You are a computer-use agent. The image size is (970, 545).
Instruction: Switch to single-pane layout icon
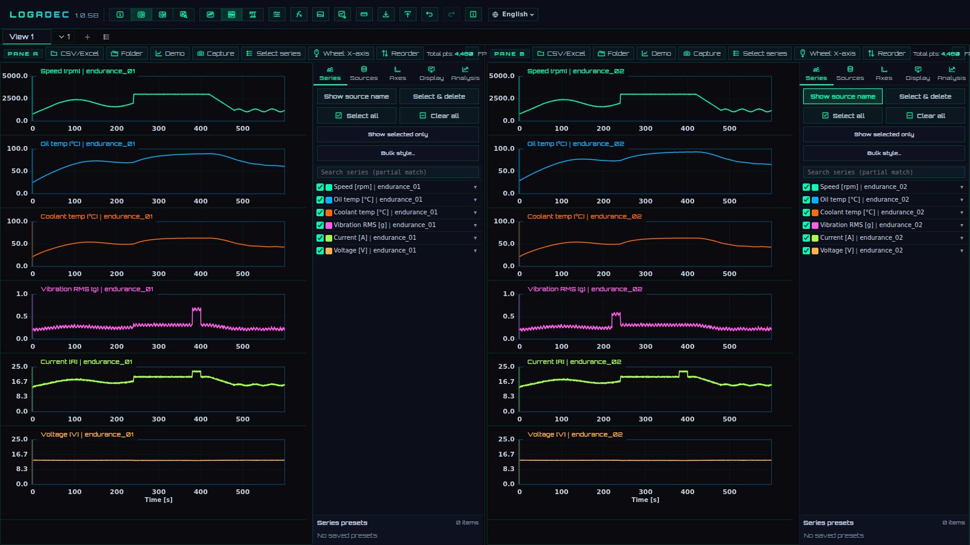[x=120, y=15]
